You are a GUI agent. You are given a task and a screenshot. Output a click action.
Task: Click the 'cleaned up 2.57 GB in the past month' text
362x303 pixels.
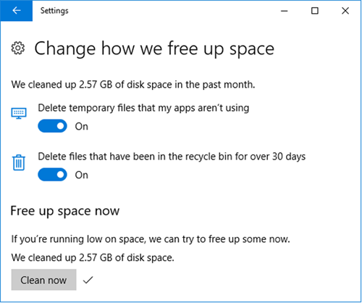point(133,85)
